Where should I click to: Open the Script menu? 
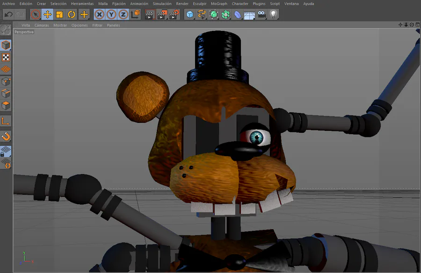pyautogui.click(x=275, y=4)
